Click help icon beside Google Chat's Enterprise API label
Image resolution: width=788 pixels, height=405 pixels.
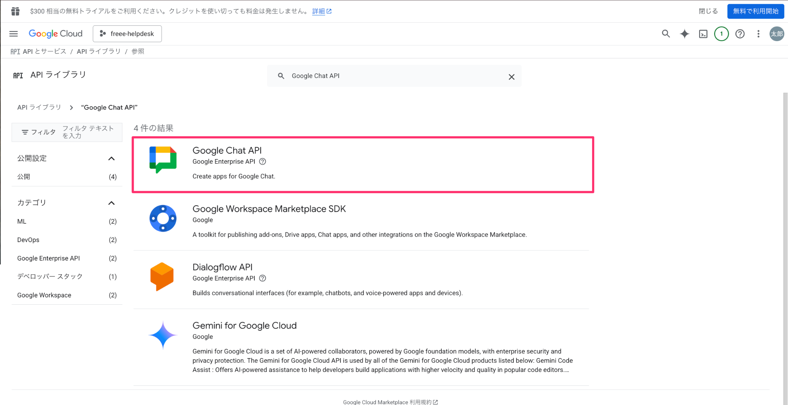(x=262, y=161)
